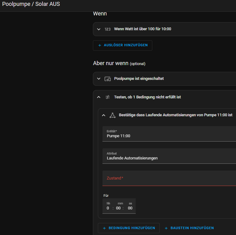Expand the Poolpumpe ist eingeschaltet chevron
Screen dimensions: 236x235
click(98, 79)
